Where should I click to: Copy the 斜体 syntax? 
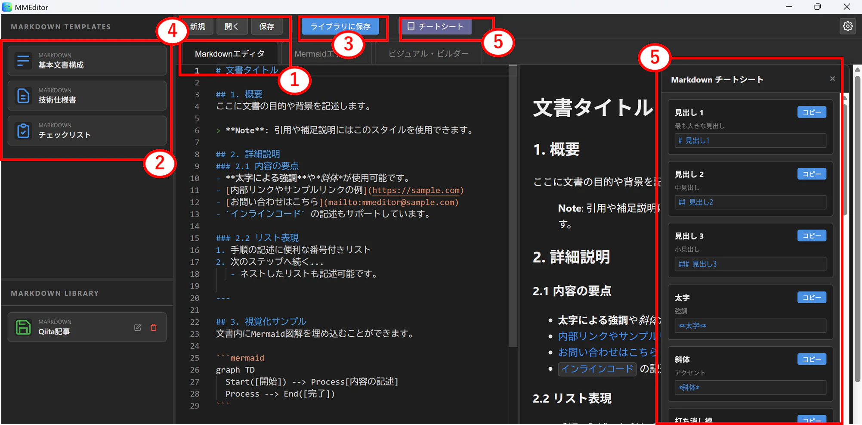[x=812, y=359]
